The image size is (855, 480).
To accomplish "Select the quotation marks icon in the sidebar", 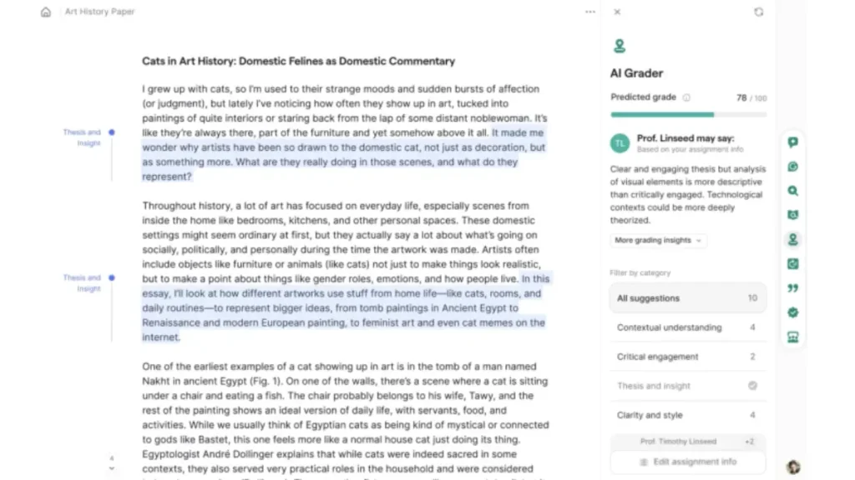I will (793, 287).
